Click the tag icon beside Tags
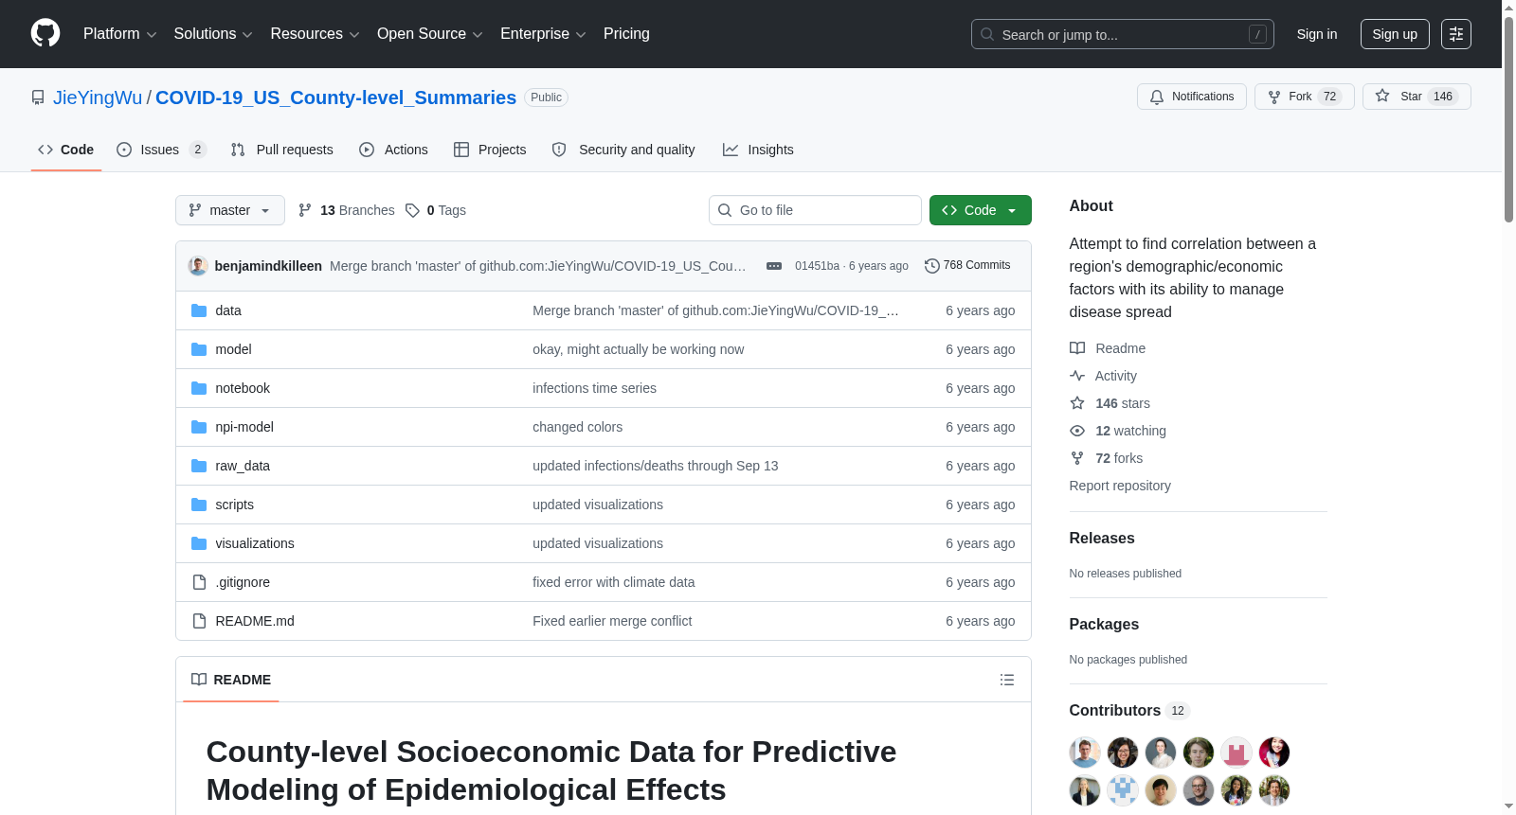This screenshot has width=1516, height=815. pyautogui.click(x=412, y=210)
